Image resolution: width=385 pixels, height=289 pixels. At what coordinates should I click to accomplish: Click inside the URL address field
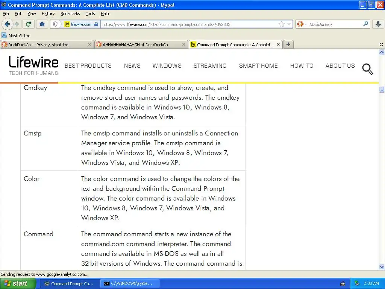click(x=189, y=24)
